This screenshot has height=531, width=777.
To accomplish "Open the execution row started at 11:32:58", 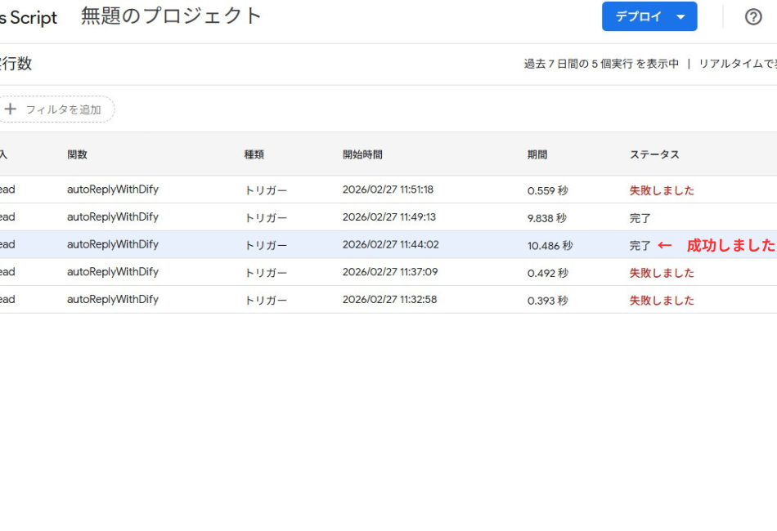I will click(388, 300).
